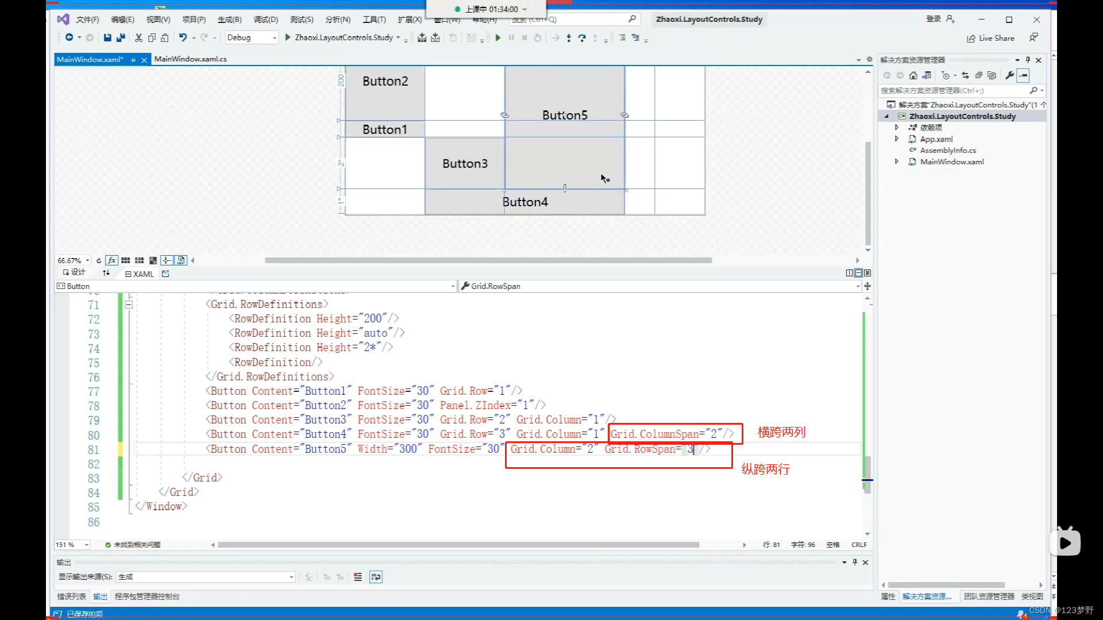
Task: Click the Pending Changes Filter clock icon
Action: 946,75
